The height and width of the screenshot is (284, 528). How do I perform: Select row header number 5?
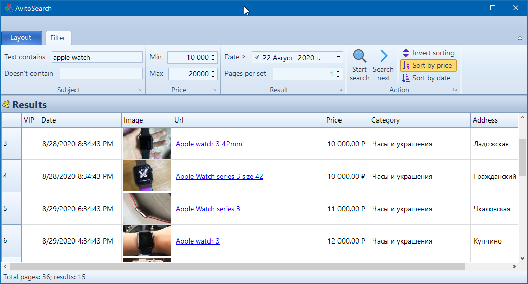point(11,208)
